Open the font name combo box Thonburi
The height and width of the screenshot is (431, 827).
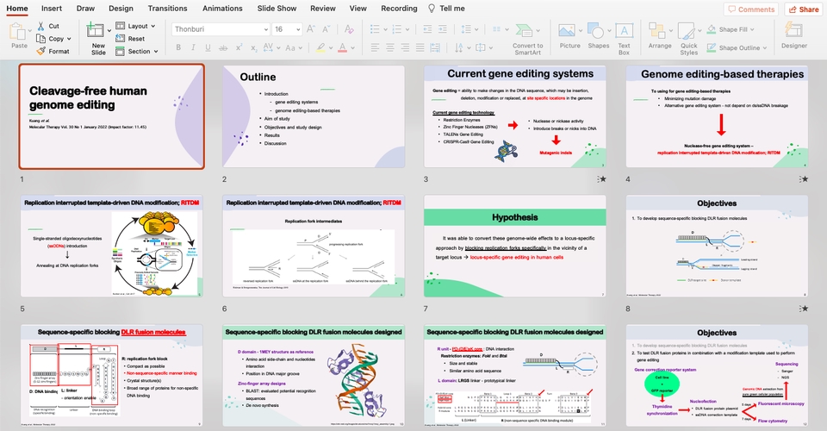point(221,29)
